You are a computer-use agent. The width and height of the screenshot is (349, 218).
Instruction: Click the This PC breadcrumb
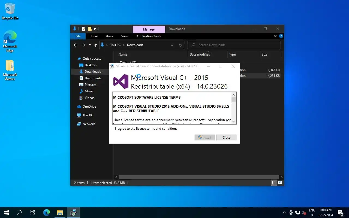(115, 45)
